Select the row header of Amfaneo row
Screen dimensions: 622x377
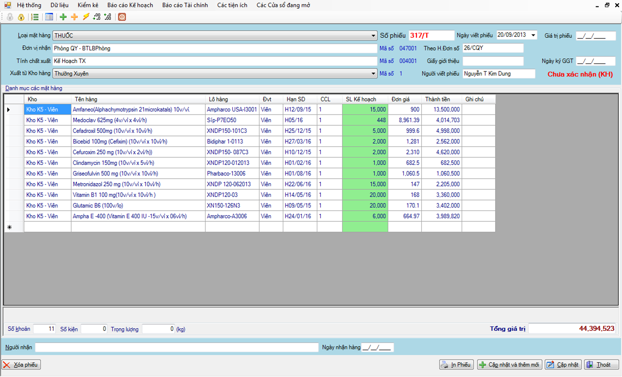(14, 110)
